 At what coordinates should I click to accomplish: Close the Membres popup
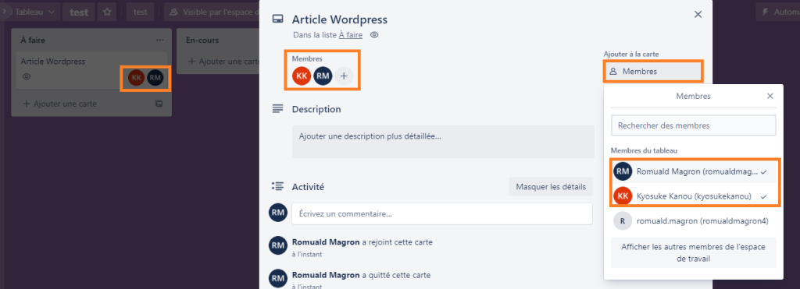[x=770, y=96]
